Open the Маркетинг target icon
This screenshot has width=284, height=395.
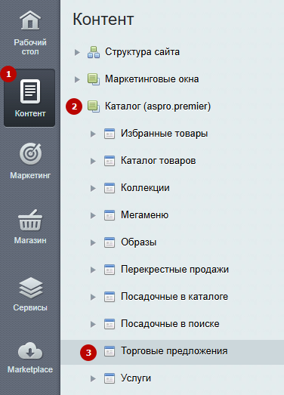pos(30,153)
